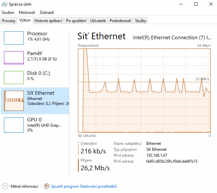This screenshot has height=193, width=217.
Task: Open Spustit program Sledování prostředků link
Action: [84, 186]
